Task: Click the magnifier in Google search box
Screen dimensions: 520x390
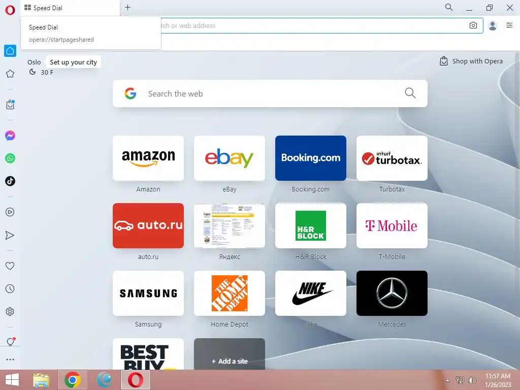Action: 410,93
